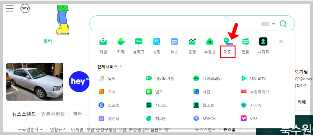Click the blue hey logo banner
The height and width of the screenshot is (135, 313).
tap(79, 81)
